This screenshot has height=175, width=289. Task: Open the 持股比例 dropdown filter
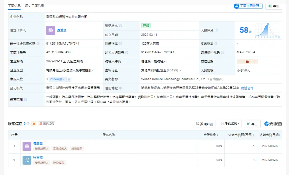coord(230,124)
